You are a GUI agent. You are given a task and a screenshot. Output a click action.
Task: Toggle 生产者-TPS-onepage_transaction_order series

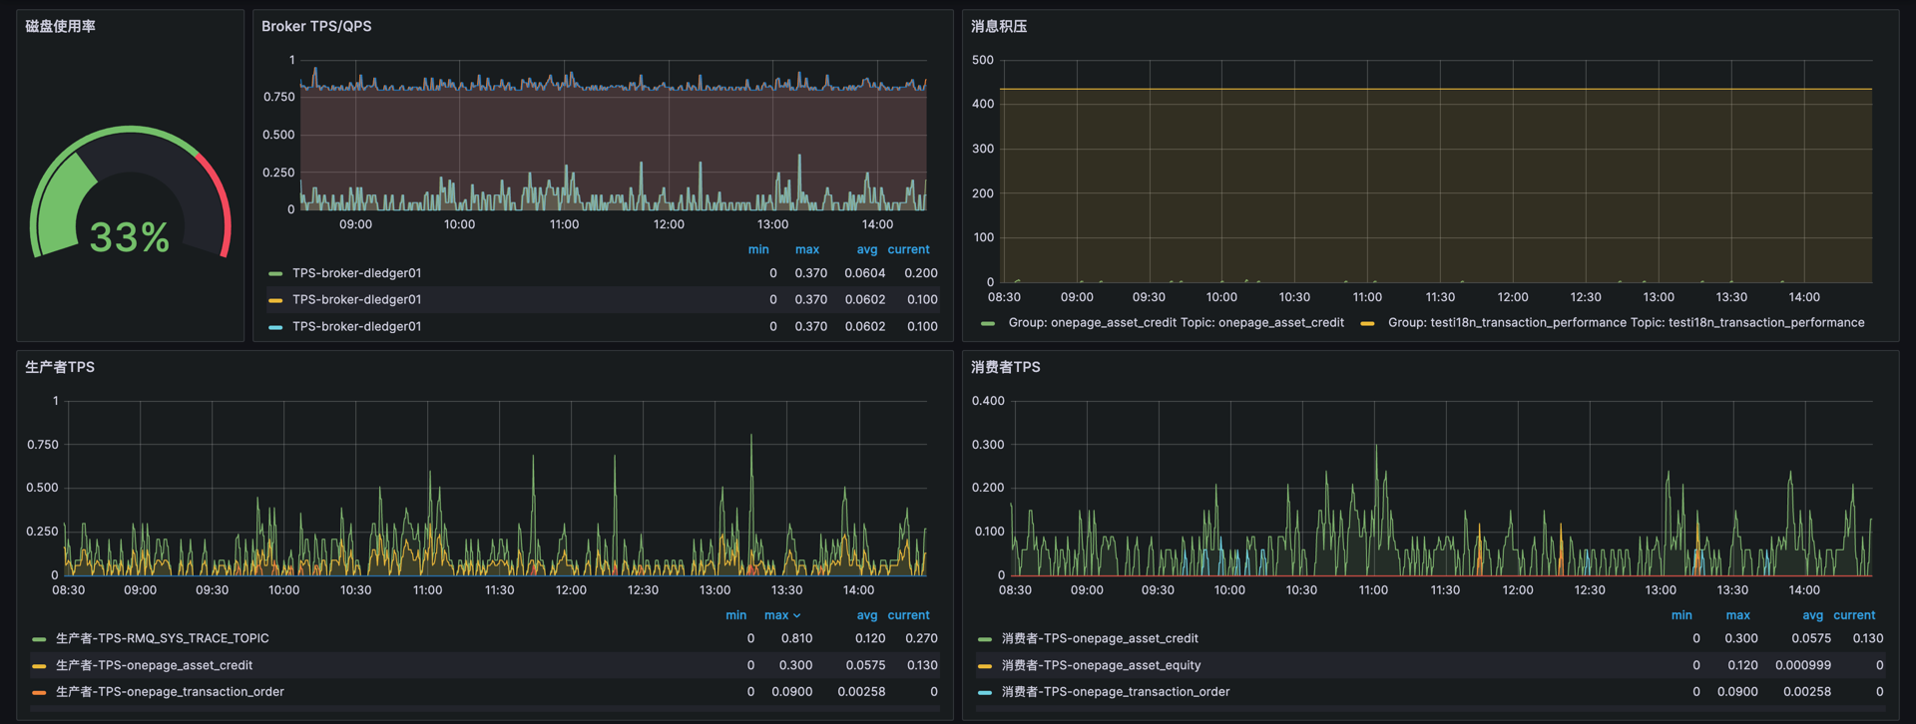point(170,692)
